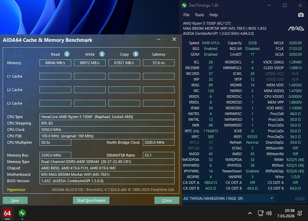Viewport: 308px width, 221px height.
Task: Click the Memory Copy 67821 MB/s field
Action: tap(124, 63)
